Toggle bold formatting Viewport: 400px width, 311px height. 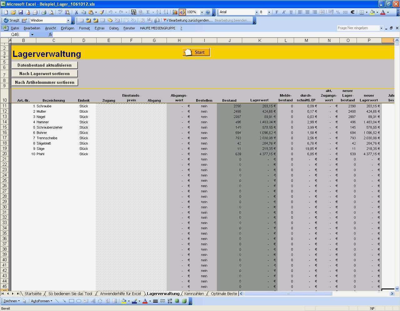point(276,12)
